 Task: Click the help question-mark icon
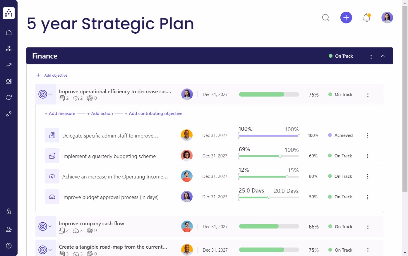point(9,246)
